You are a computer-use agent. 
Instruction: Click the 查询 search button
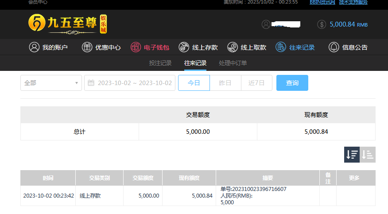tap(292, 83)
